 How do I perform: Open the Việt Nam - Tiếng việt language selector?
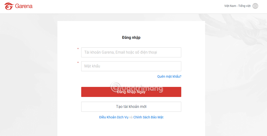[237, 6]
